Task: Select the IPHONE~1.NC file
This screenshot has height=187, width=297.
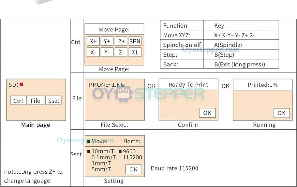Action: click(x=106, y=85)
